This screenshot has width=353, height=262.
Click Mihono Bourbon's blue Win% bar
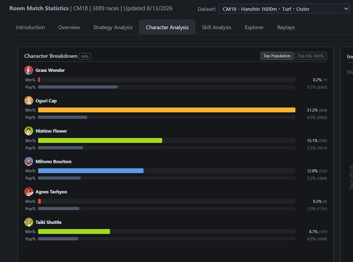click(x=91, y=171)
